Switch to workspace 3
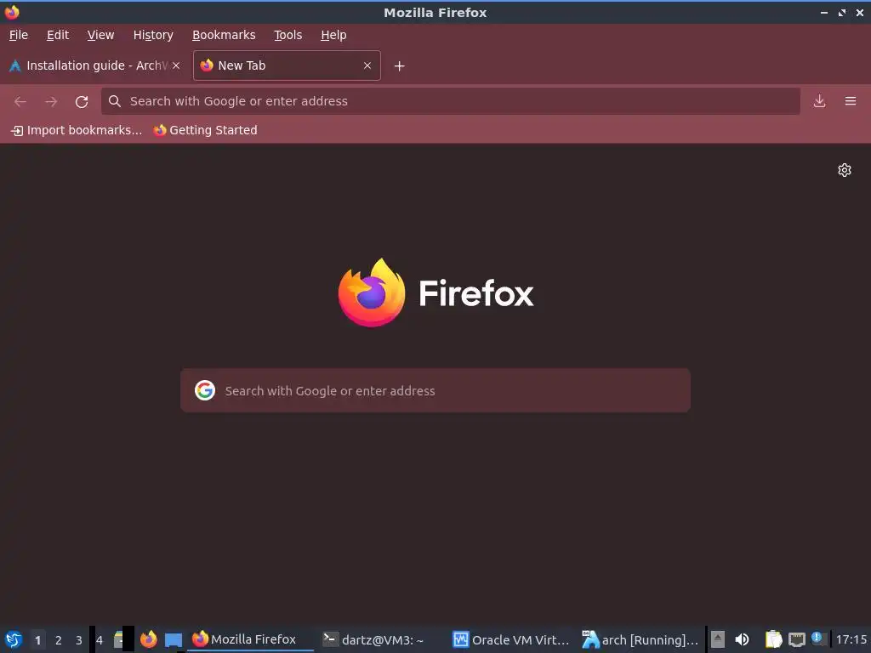 click(x=79, y=639)
